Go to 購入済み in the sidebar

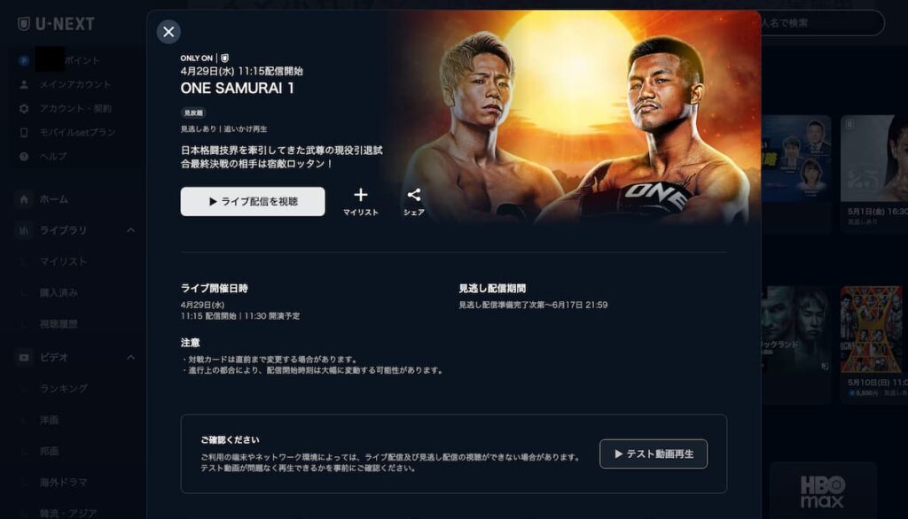(59, 293)
